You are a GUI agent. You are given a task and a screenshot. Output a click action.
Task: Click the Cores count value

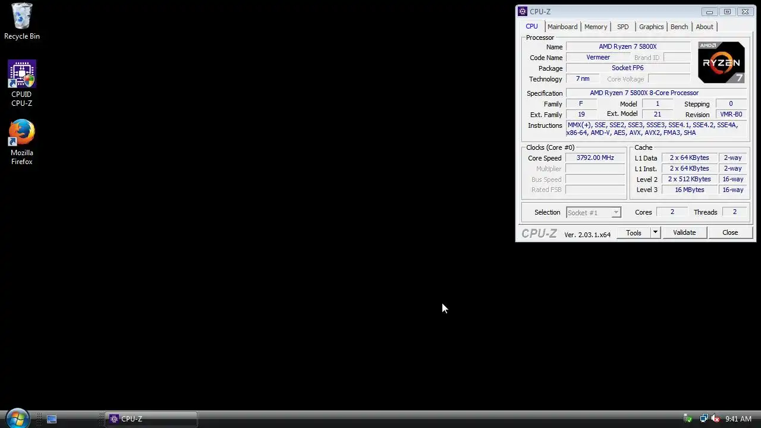point(672,212)
